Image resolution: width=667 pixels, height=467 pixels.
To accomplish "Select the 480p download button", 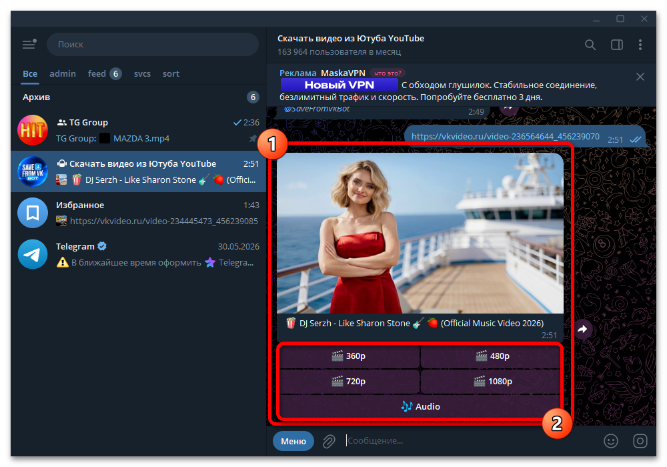I will (x=492, y=356).
